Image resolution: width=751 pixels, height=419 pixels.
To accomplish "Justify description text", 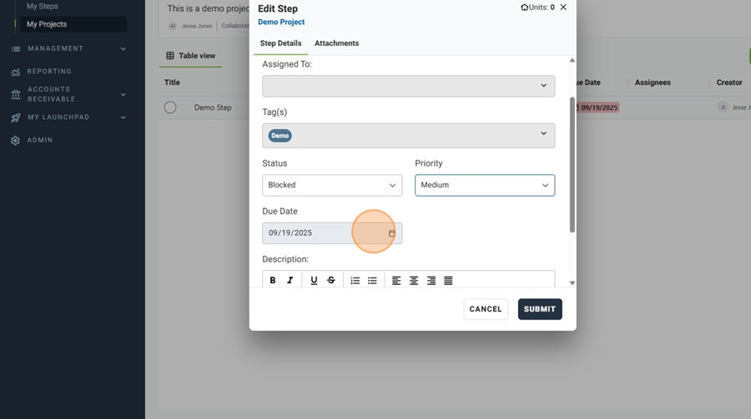I will [448, 280].
